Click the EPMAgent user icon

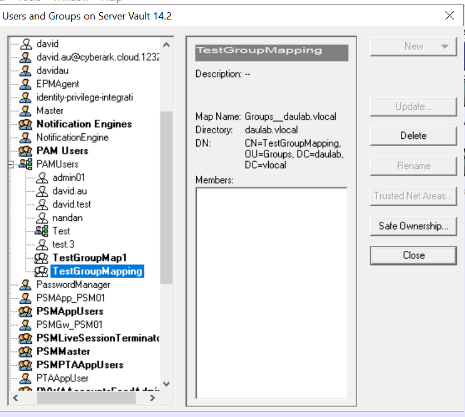point(26,84)
